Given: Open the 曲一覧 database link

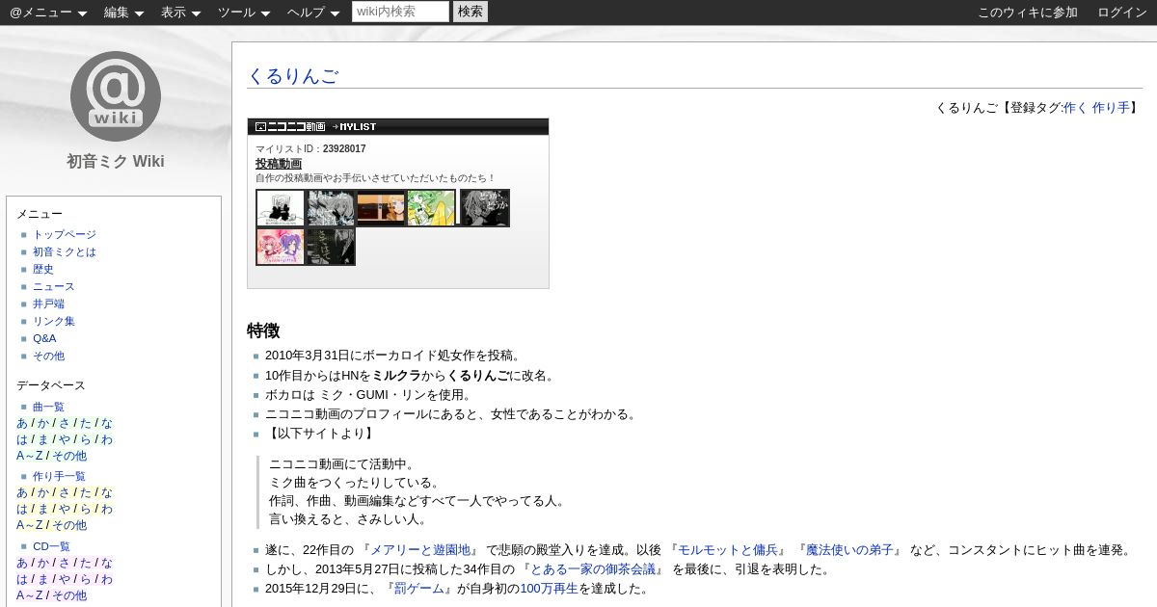Looking at the screenshot, I should point(48,407).
